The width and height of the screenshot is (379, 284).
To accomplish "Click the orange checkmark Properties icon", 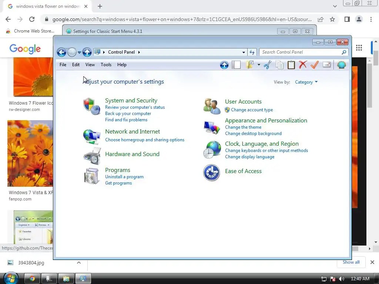I will click(x=315, y=64).
